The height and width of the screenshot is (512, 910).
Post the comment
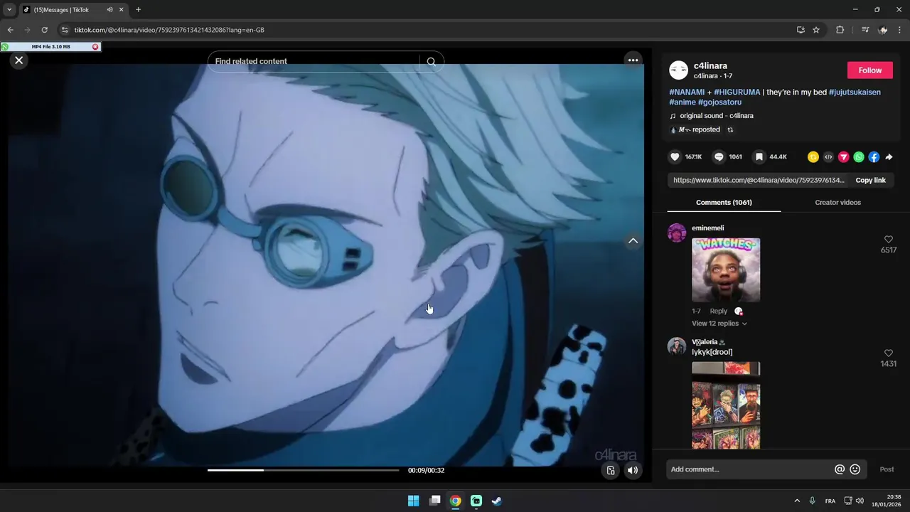coord(887,469)
